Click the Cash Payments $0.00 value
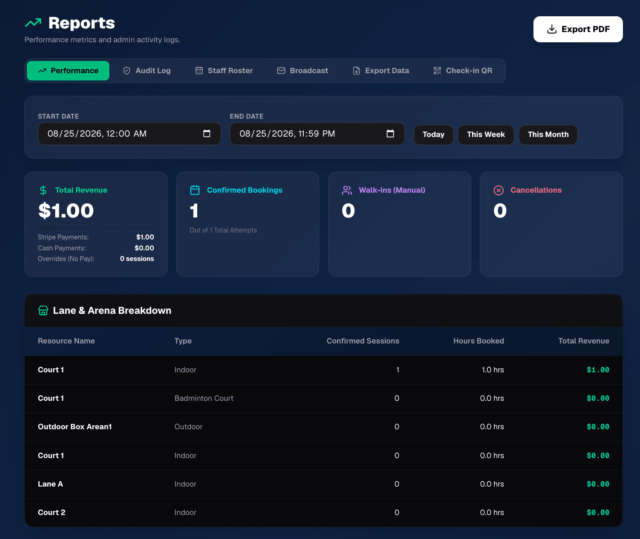 point(144,248)
